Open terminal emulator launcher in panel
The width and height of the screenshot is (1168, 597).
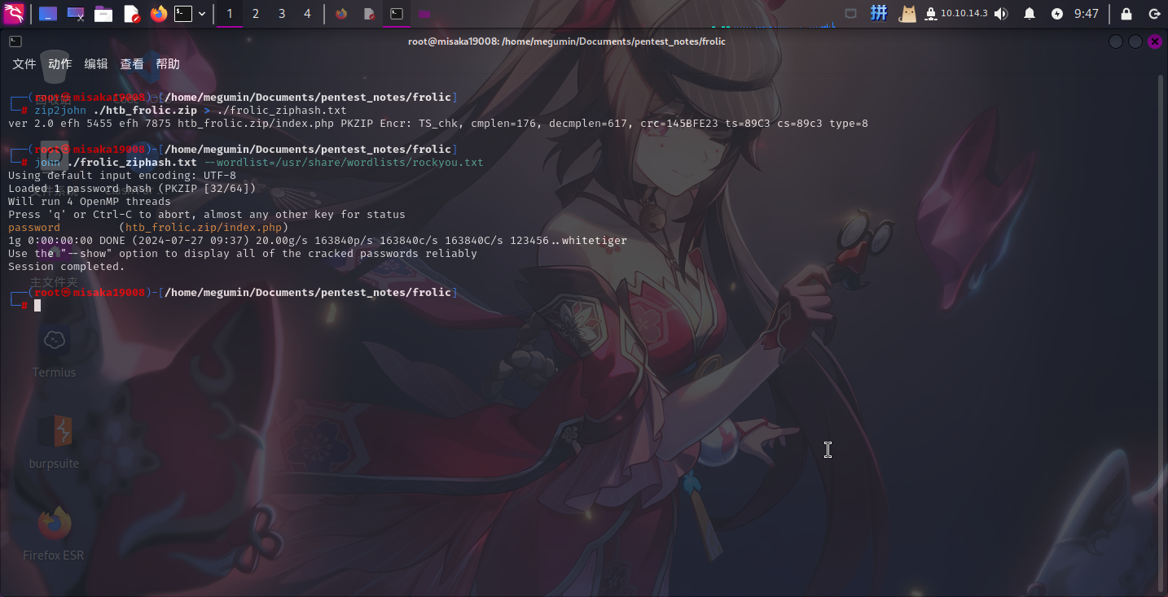point(184,14)
